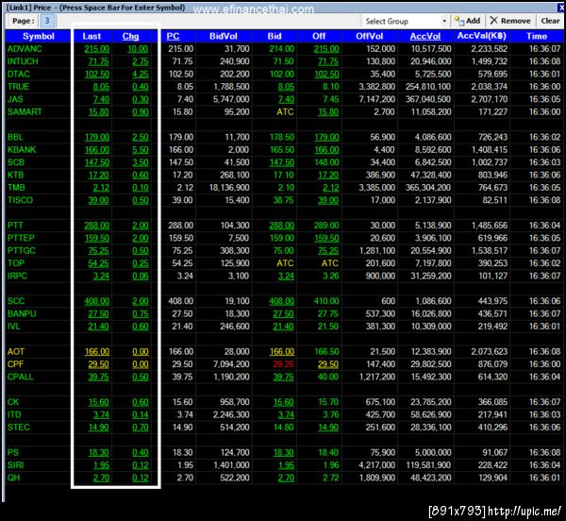
Task: Click JAS BidVol 5,747,000
Action: point(231,99)
